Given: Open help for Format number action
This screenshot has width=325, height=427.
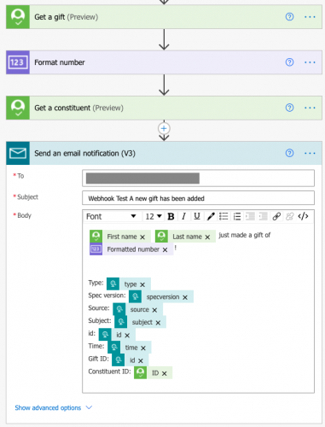Looking at the screenshot, I should [289, 62].
